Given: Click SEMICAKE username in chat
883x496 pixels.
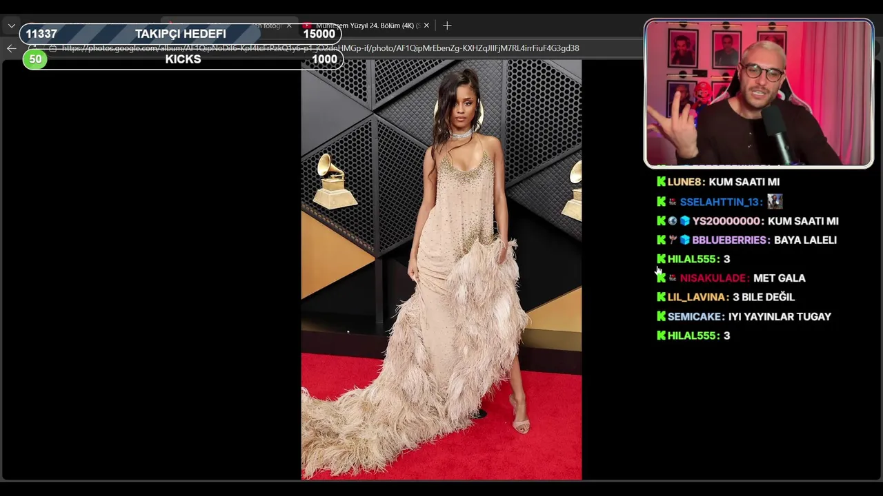Looking at the screenshot, I should click(x=696, y=317).
